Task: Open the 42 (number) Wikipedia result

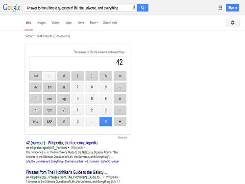Action: [62, 143]
